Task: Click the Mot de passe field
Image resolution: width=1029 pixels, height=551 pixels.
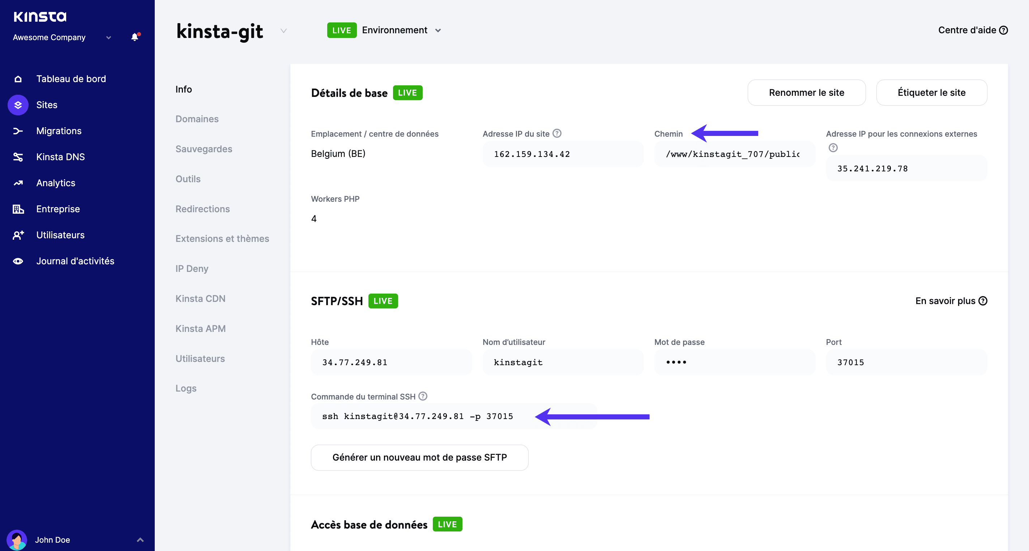Action: coord(735,362)
